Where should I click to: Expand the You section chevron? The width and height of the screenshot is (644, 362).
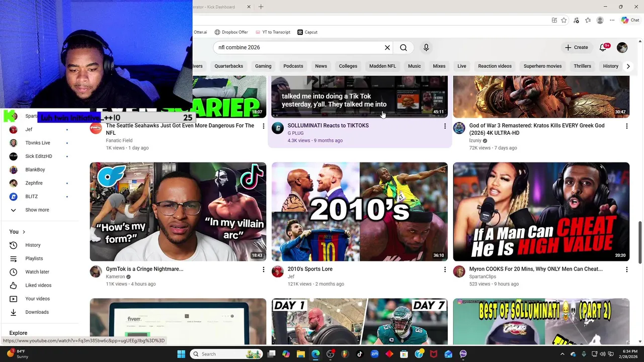pos(24,232)
